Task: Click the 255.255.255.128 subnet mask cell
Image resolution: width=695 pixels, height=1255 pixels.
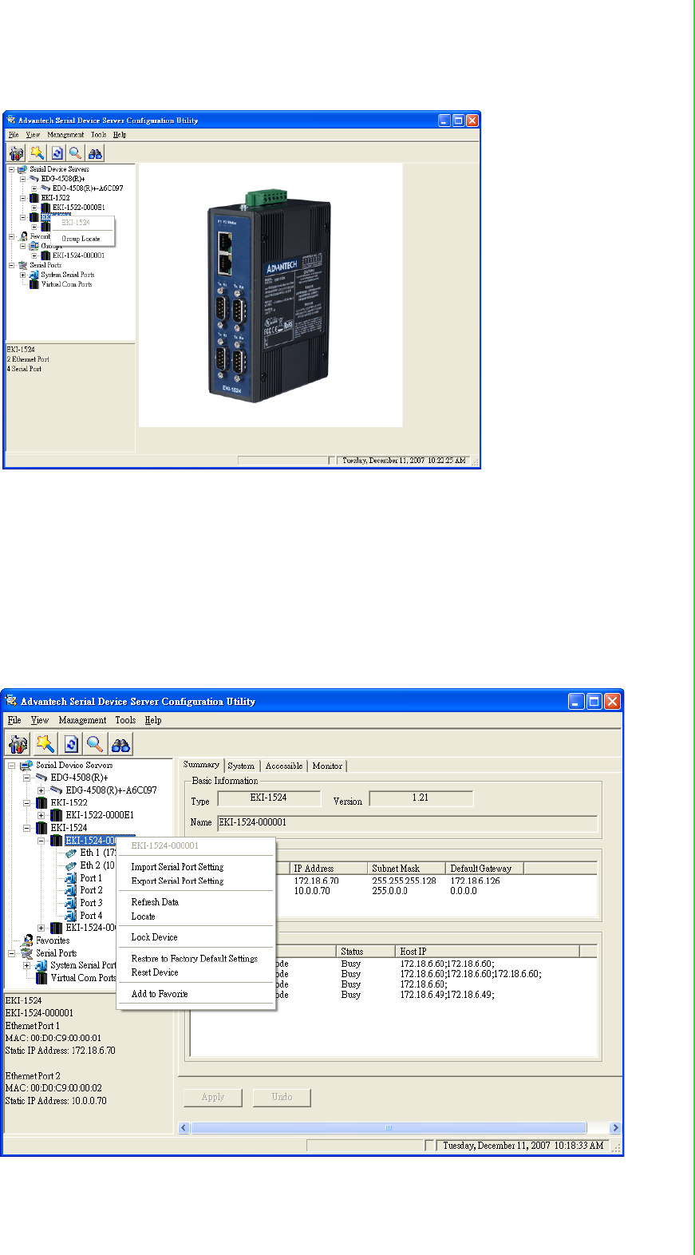Action: point(404,881)
